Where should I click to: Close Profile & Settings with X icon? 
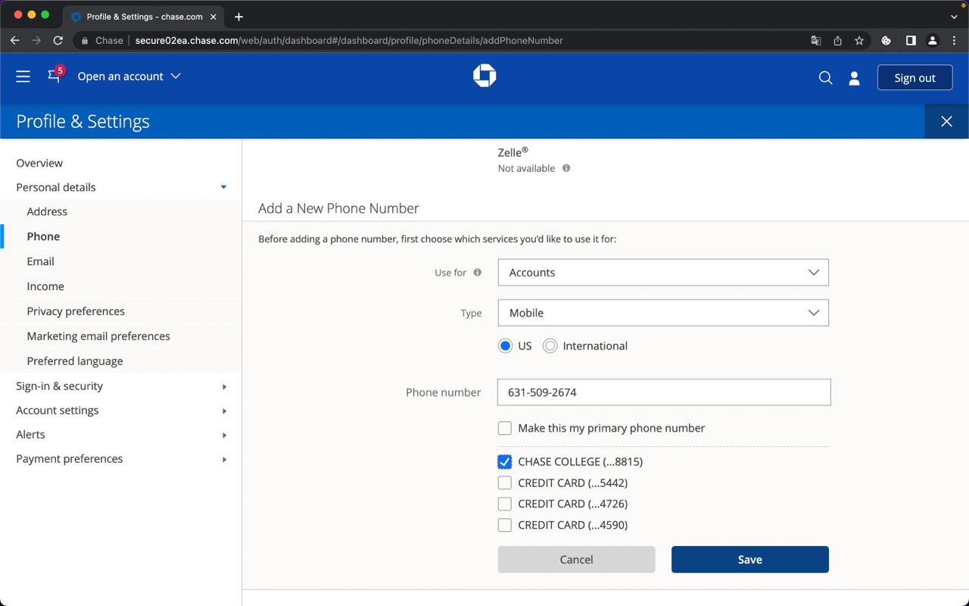(x=946, y=121)
